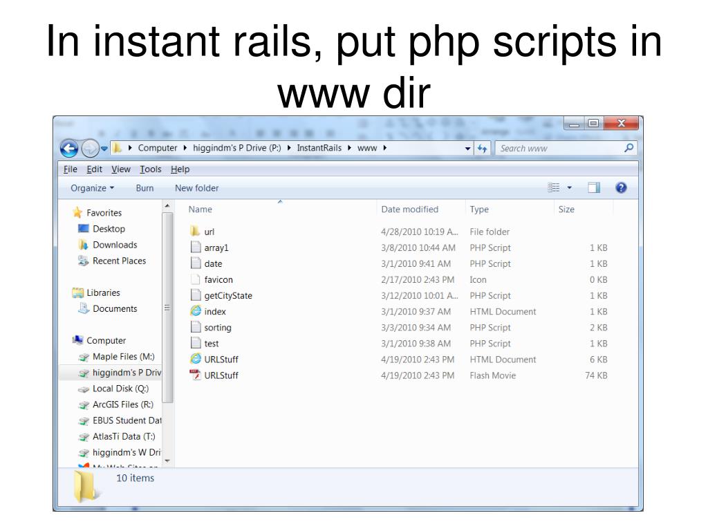Select the index HTML document icon

(x=196, y=310)
